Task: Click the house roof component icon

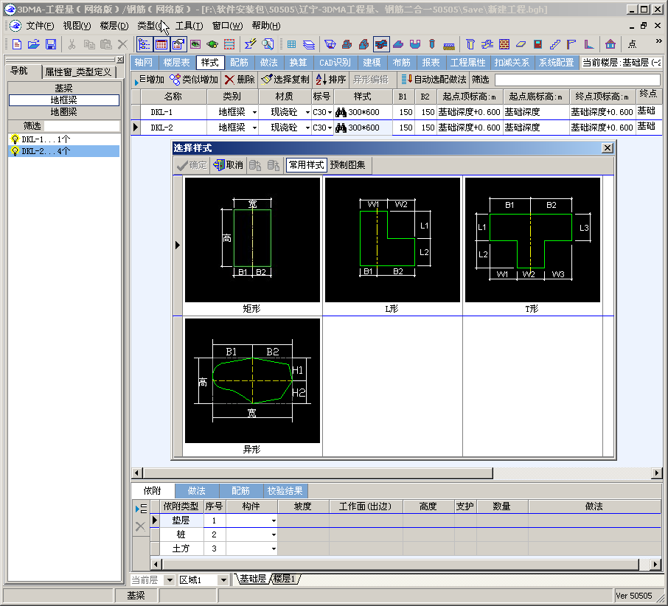Action: point(610,44)
